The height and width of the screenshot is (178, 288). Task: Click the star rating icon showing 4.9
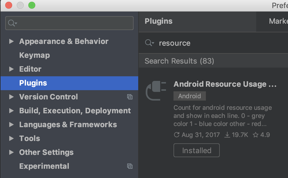[x=256, y=135]
